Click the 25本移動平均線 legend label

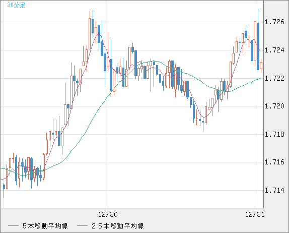(118, 226)
